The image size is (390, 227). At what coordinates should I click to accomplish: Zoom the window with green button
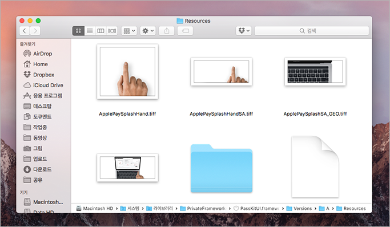[38, 21]
